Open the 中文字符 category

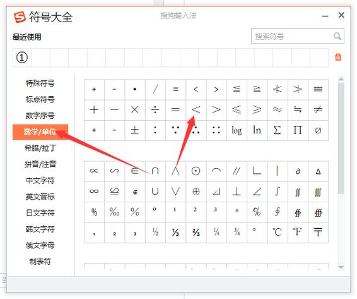pos(40,181)
